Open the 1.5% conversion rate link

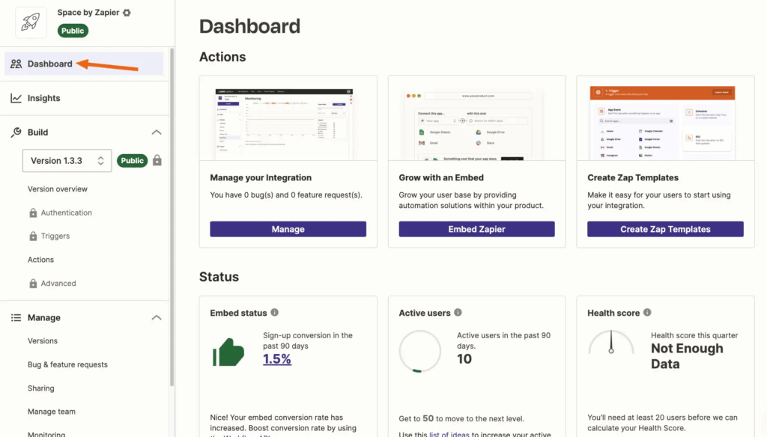277,359
